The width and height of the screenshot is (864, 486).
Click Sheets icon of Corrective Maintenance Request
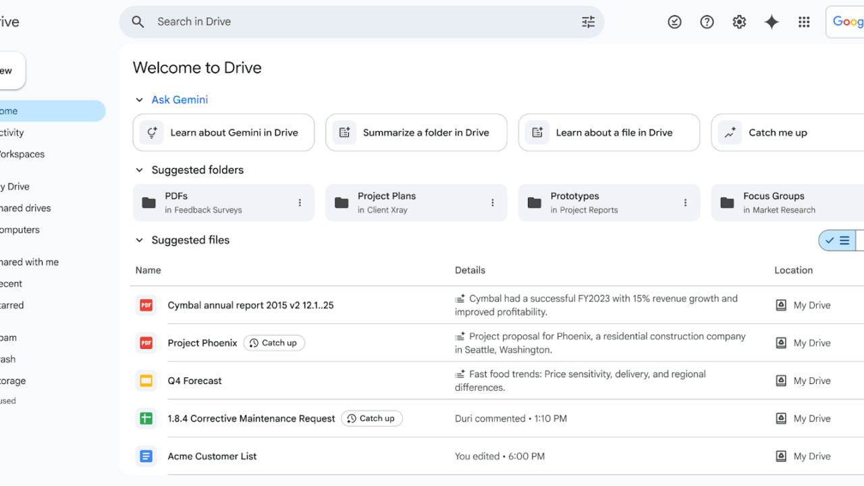(x=146, y=418)
